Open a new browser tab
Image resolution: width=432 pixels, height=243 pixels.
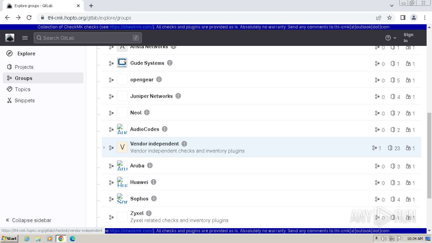click(x=91, y=6)
